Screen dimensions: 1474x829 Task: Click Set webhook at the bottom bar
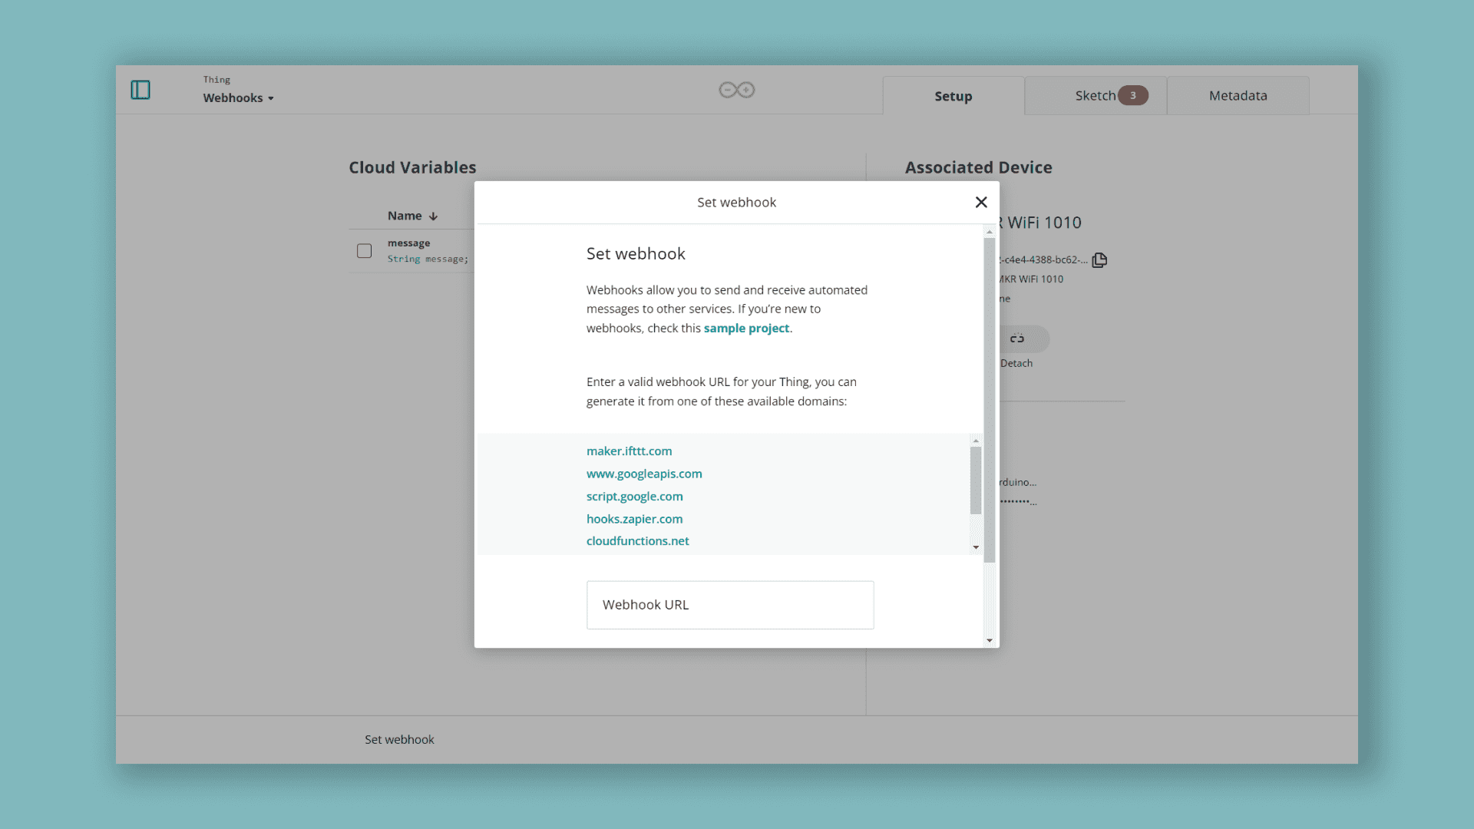(x=399, y=739)
